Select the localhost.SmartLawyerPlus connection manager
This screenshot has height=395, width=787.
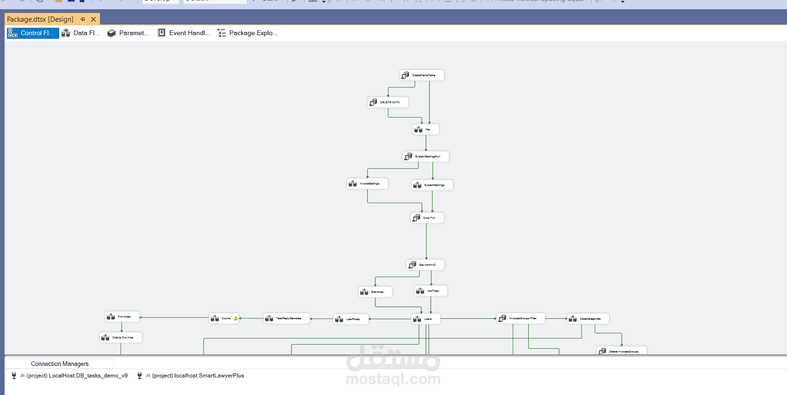click(191, 376)
